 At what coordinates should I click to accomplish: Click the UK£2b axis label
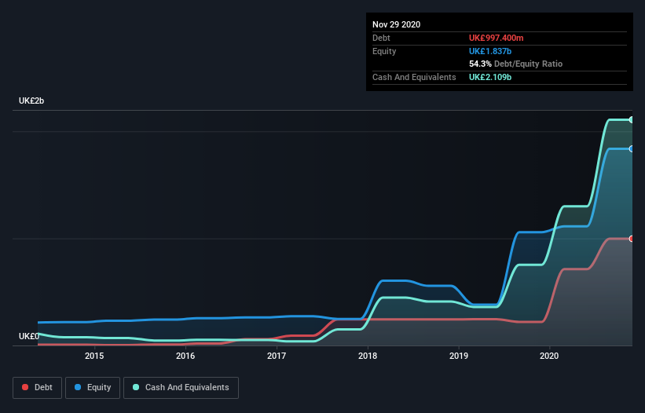click(x=31, y=101)
